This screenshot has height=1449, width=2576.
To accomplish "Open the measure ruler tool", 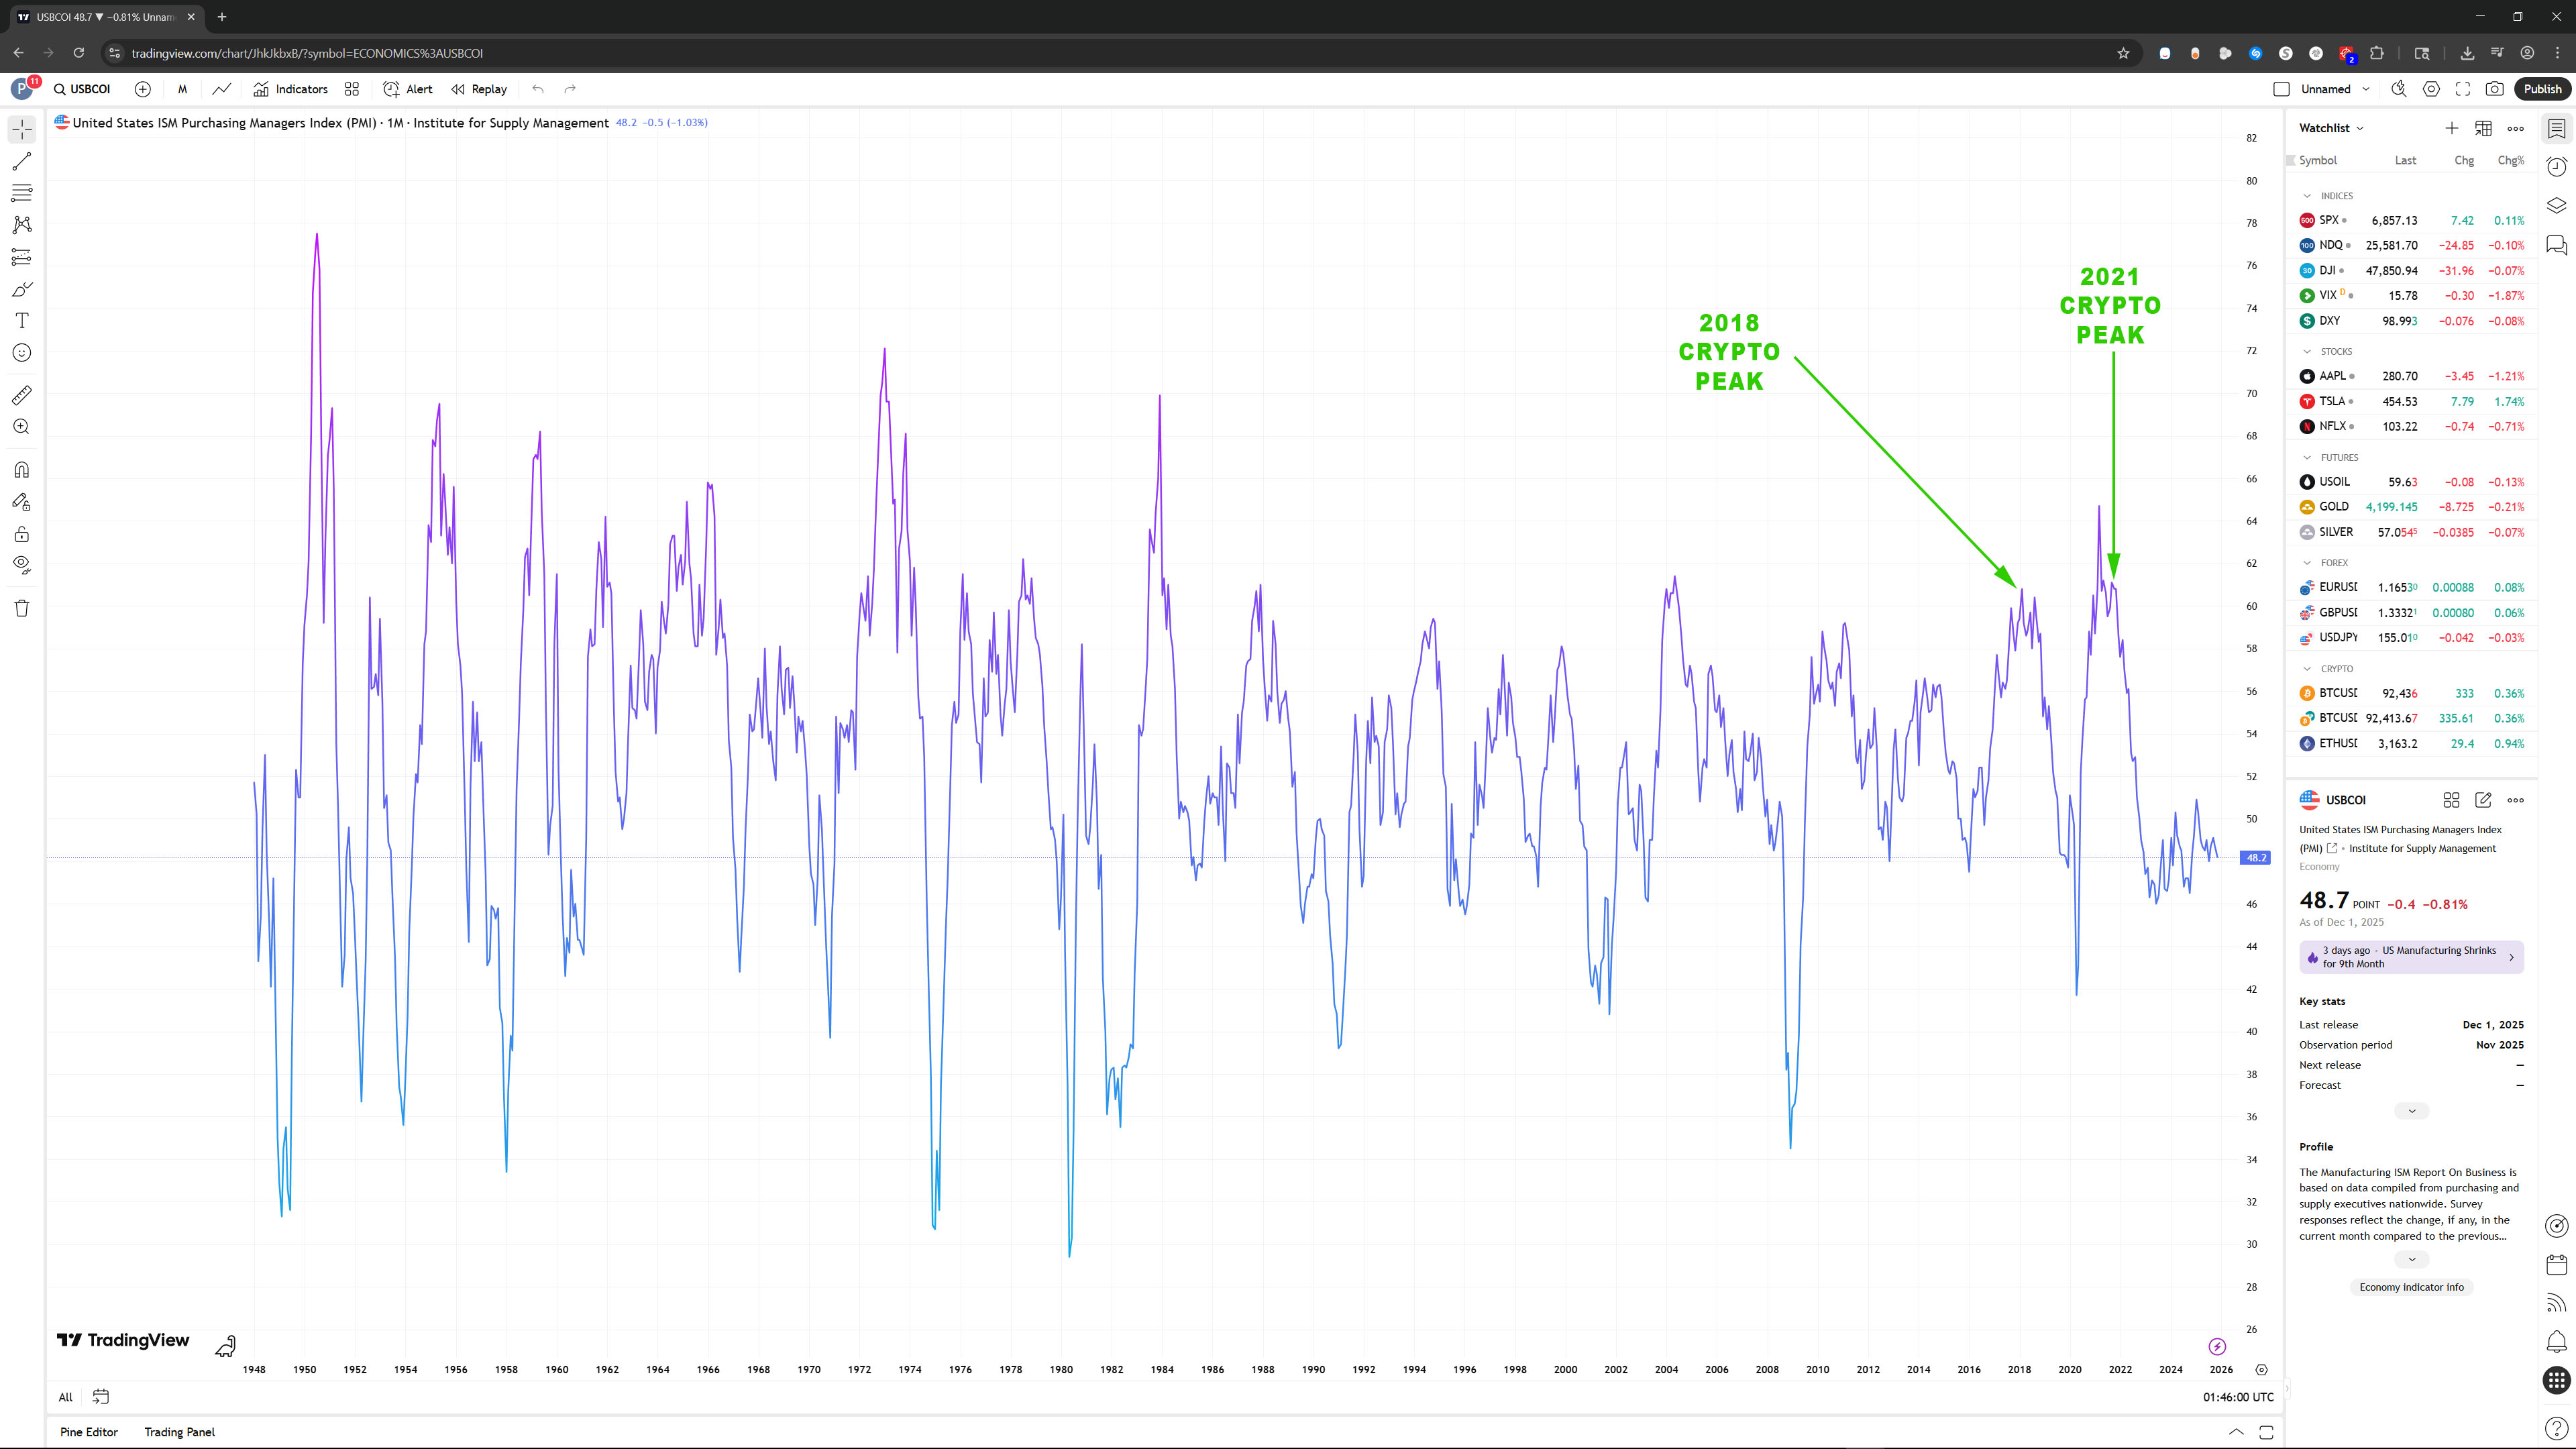I will [x=22, y=395].
